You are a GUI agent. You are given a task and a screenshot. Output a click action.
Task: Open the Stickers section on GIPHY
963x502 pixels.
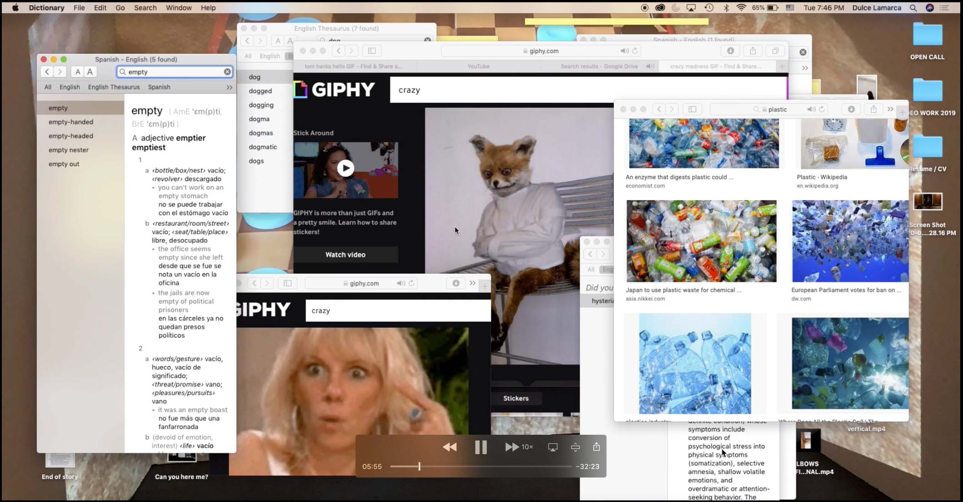516,398
